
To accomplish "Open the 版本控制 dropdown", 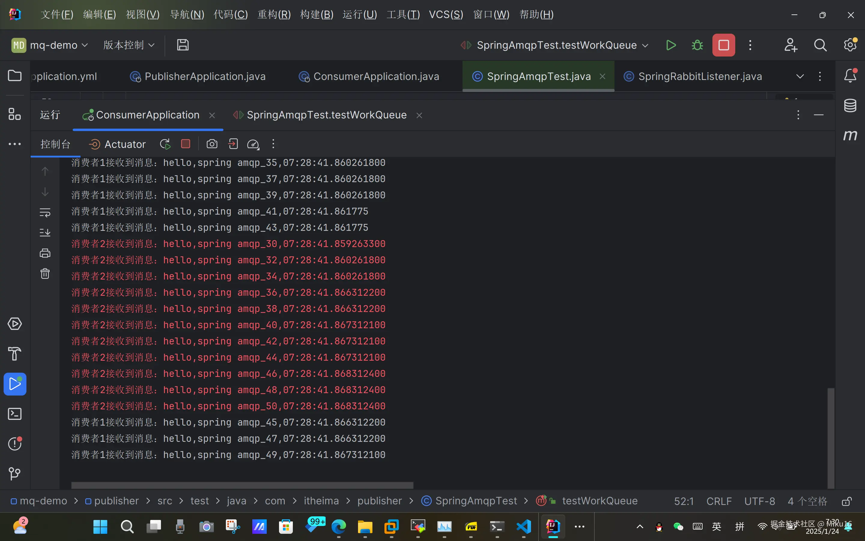I will (129, 45).
